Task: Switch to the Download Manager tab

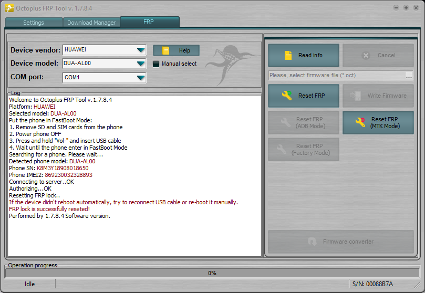Action: click(x=91, y=23)
